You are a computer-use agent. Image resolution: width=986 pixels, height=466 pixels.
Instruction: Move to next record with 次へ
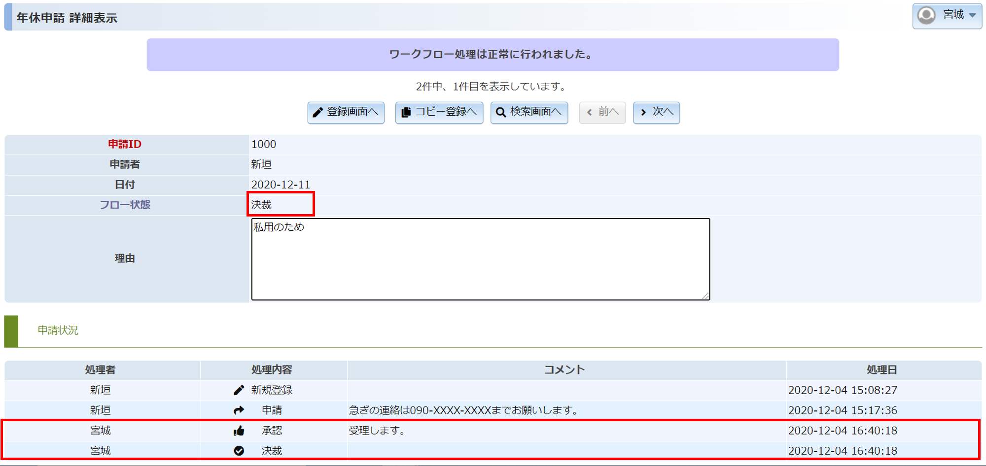[x=656, y=112]
